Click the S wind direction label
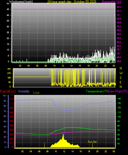The image size is (128, 155). [120, 78]
